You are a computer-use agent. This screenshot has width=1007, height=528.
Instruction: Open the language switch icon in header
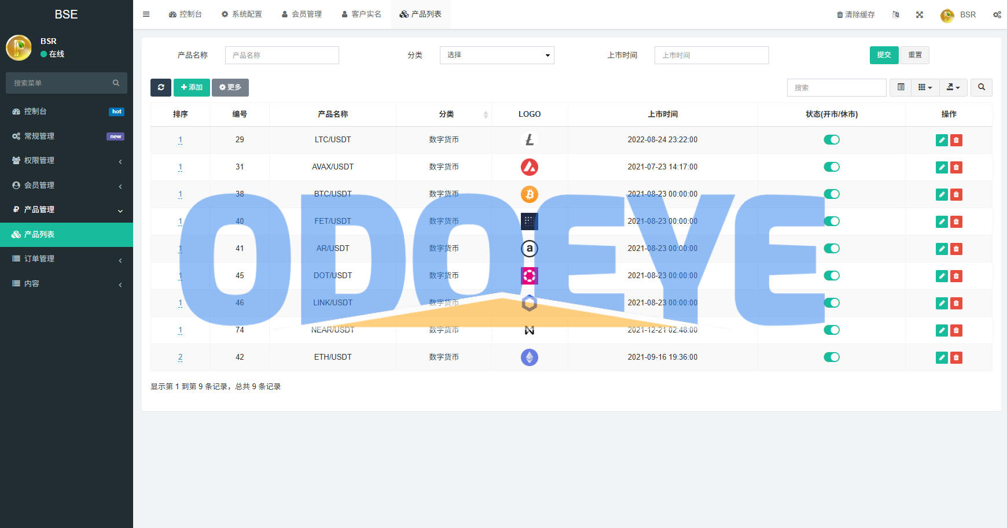tap(896, 14)
